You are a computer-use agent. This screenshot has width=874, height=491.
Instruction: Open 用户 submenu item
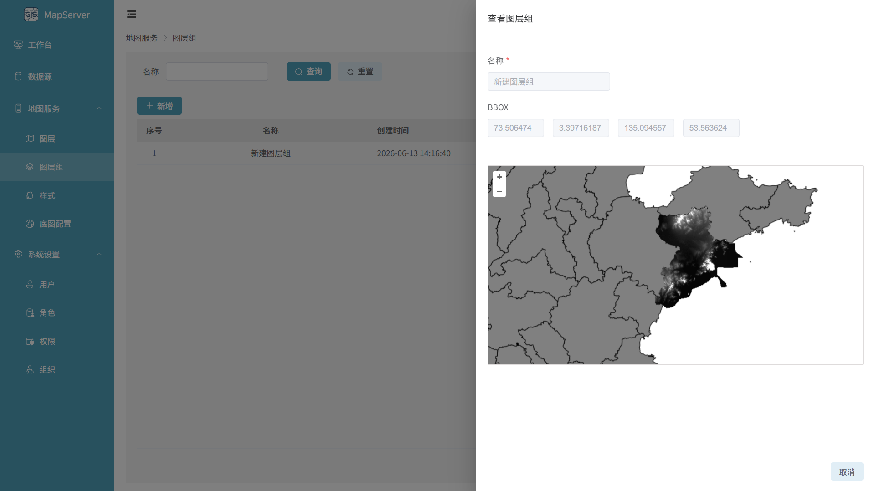(57, 284)
